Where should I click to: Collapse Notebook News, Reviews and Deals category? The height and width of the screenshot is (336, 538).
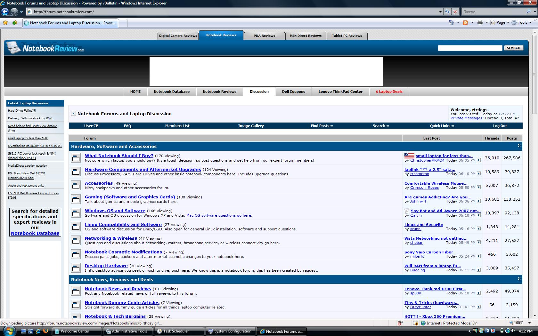(x=519, y=279)
